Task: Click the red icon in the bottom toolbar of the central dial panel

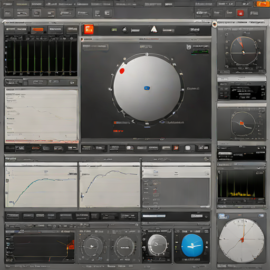Action: [x=176, y=148]
